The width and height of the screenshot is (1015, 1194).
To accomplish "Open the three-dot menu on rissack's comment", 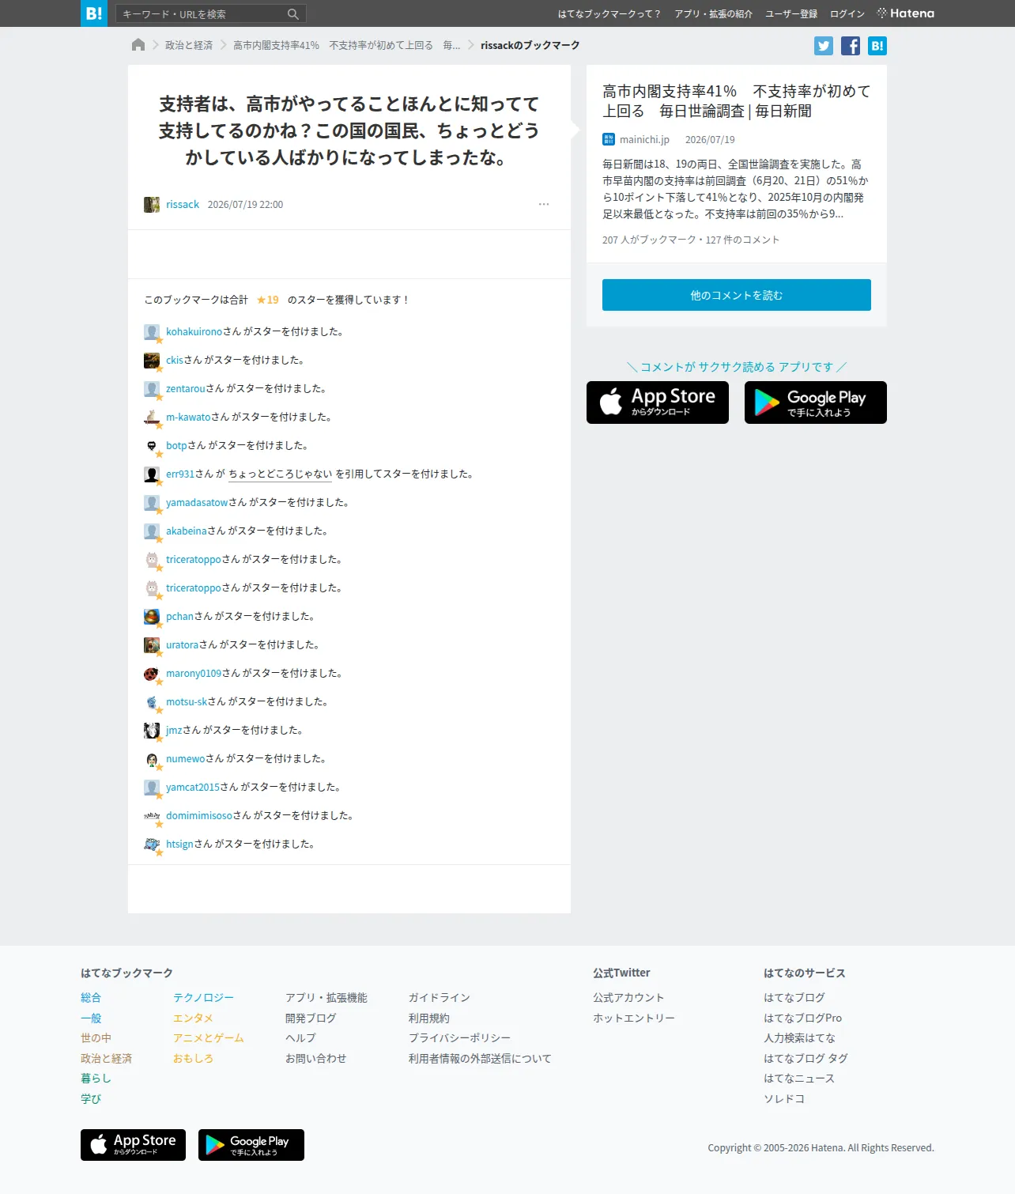I will coord(544,204).
